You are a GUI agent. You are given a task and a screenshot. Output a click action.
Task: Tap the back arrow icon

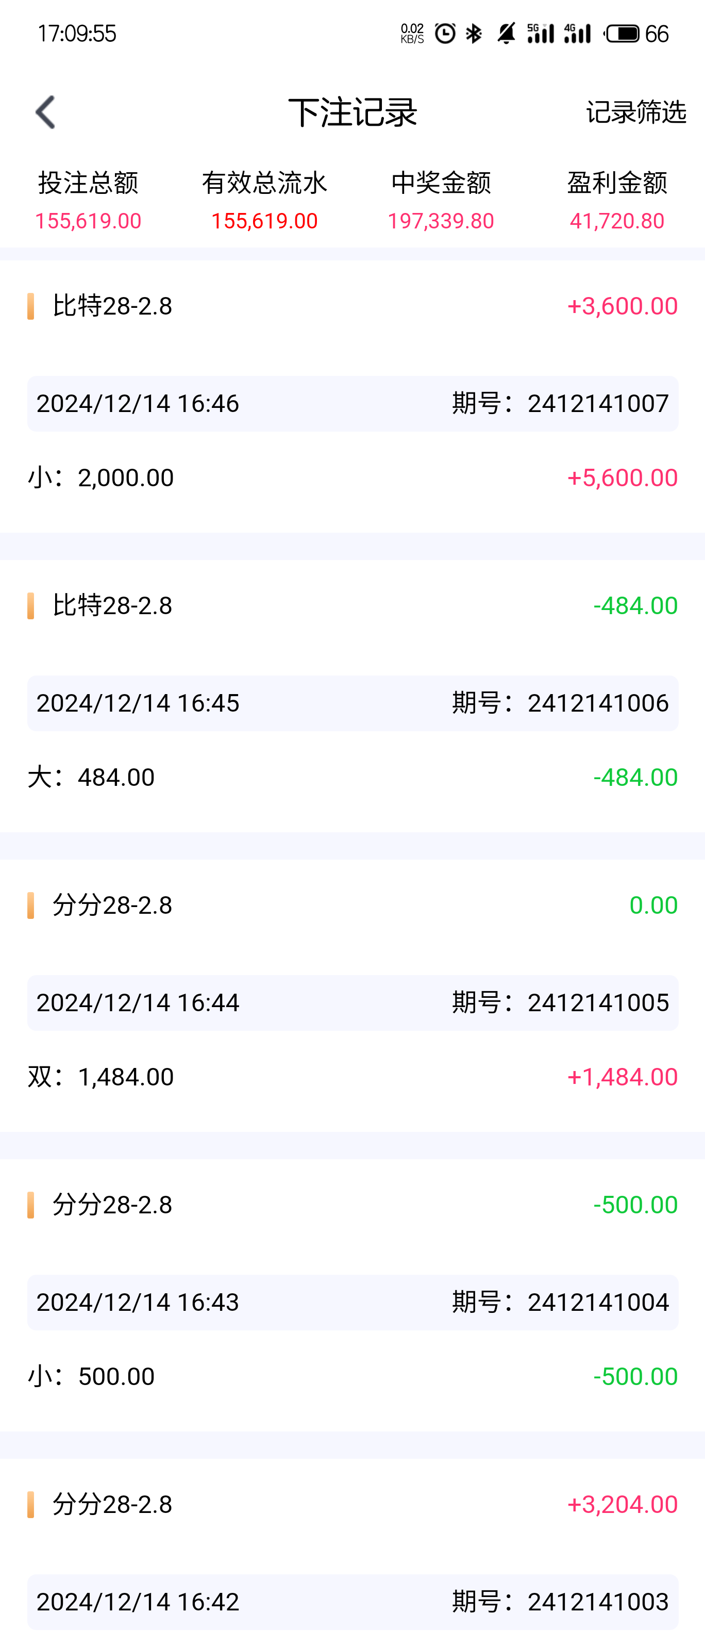[45, 112]
